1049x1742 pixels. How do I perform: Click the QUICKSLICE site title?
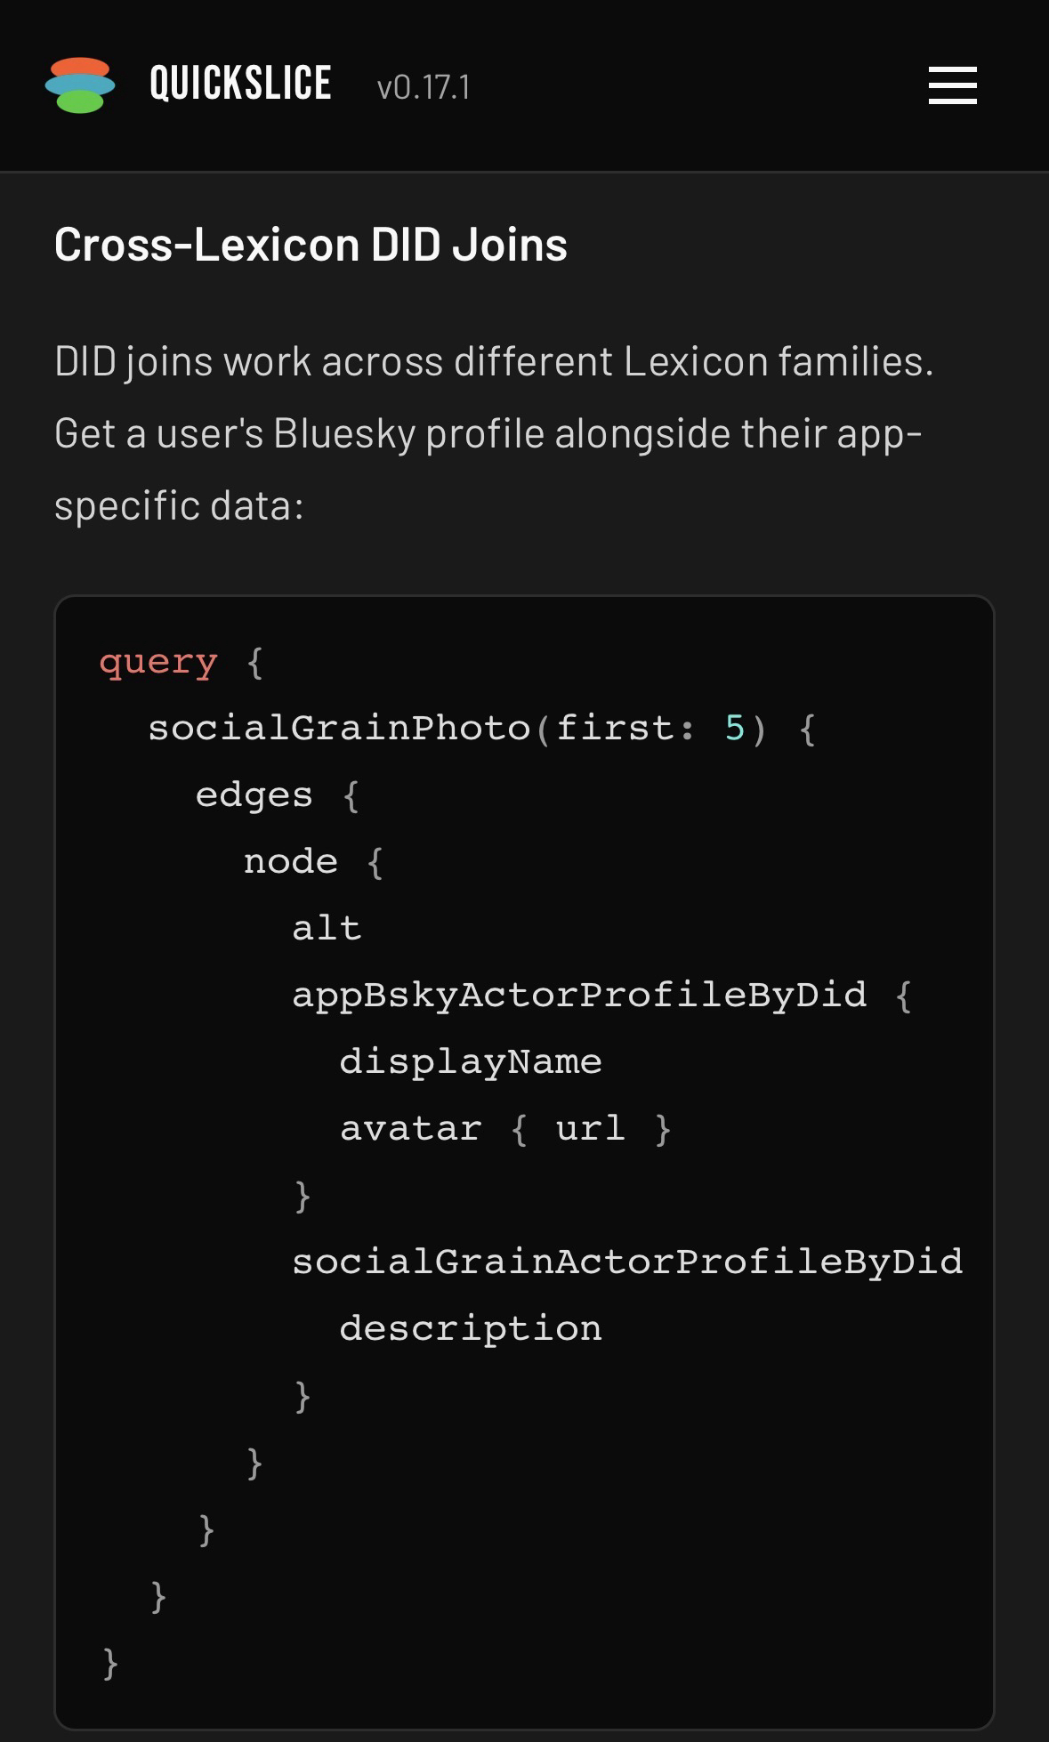(240, 84)
